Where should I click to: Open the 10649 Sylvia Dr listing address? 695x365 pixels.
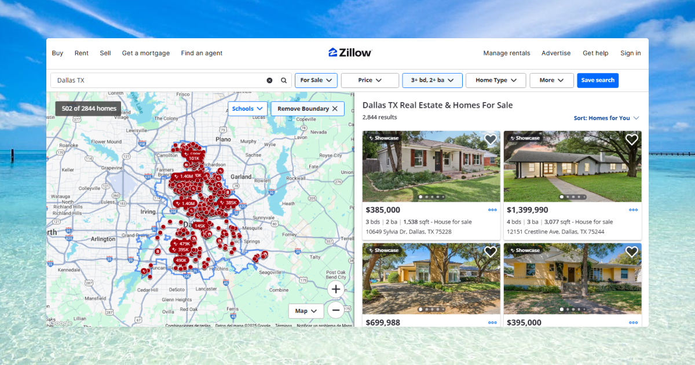[408, 232]
